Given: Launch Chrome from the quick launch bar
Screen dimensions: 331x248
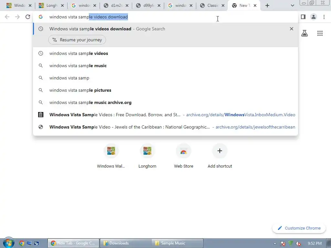Looking at the screenshot, I should point(22,243).
